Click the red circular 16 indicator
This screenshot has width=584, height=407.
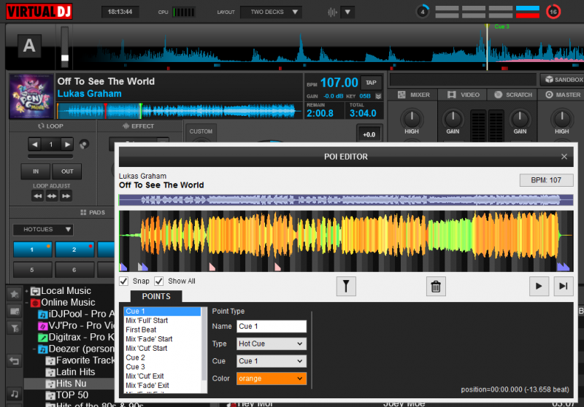(x=553, y=12)
